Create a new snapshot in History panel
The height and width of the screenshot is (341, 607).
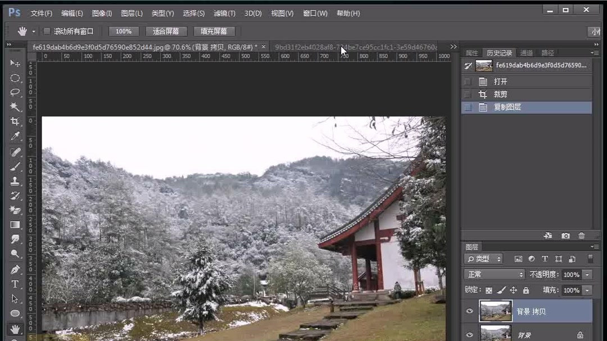click(x=565, y=236)
